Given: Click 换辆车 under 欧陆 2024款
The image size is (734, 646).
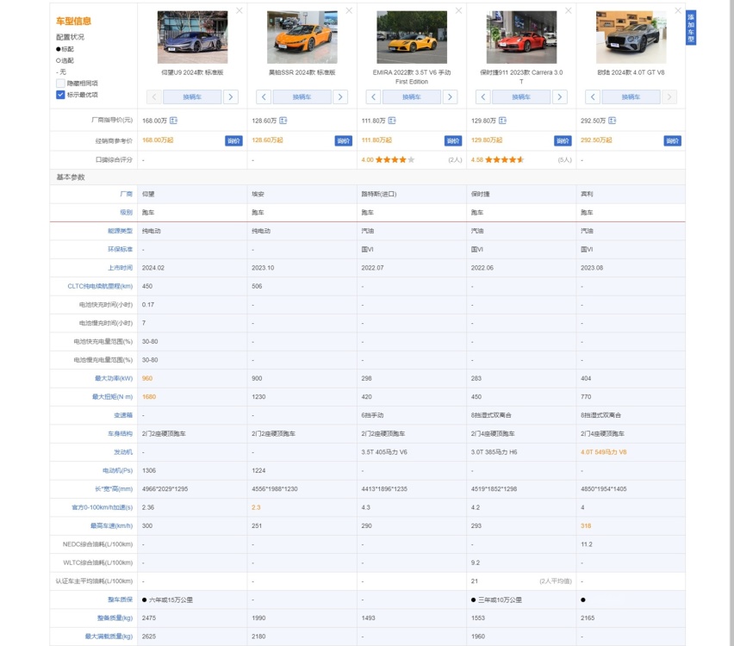Looking at the screenshot, I should click(631, 96).
